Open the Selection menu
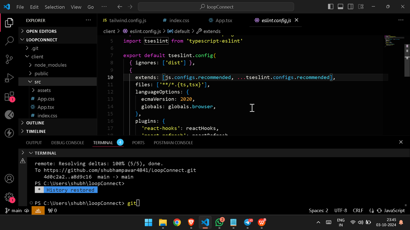This screenshot has width=410, height=230. [x=55, y=7]
